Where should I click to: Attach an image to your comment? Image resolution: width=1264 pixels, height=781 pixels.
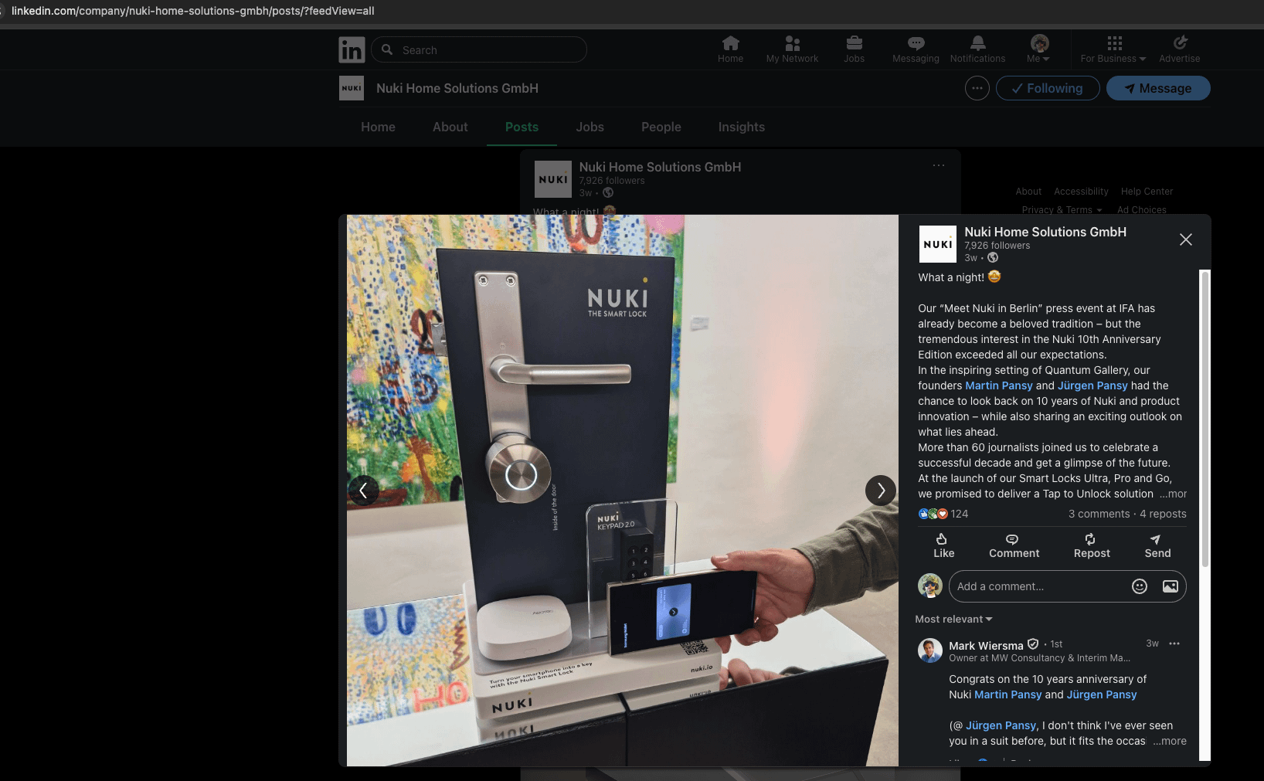point(1169,586)
